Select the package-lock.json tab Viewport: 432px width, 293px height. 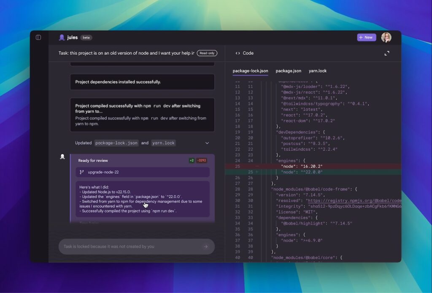[x=250, y=71]
